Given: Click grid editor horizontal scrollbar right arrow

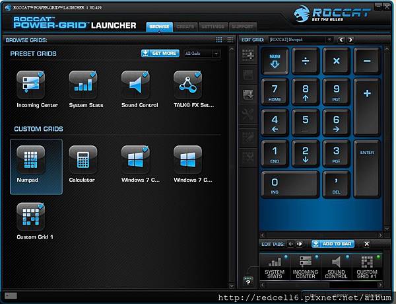Looking at the screenshot, I should [380, 235].
